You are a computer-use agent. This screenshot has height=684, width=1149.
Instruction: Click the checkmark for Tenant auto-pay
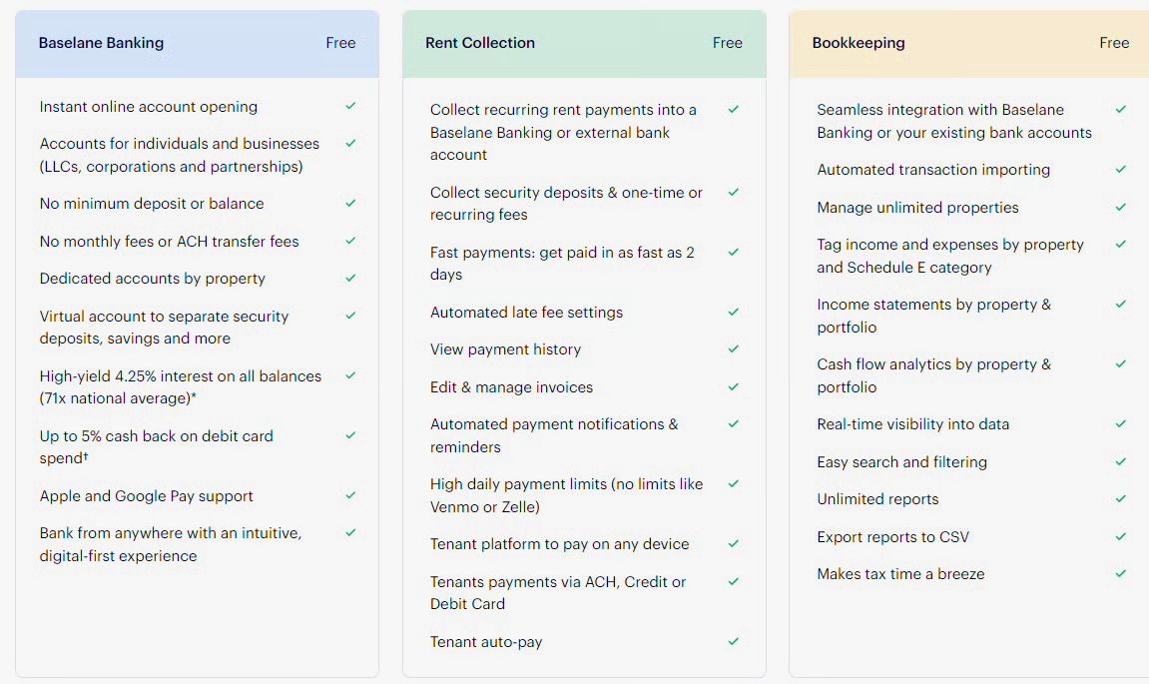pyautogui.click(x=734, y=641)
